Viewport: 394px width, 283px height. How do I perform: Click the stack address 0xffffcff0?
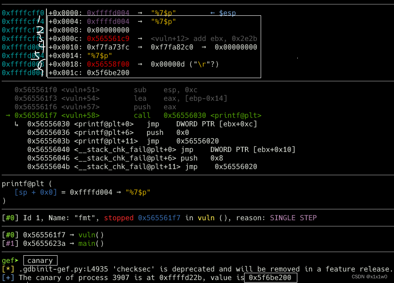coord(23,13)
